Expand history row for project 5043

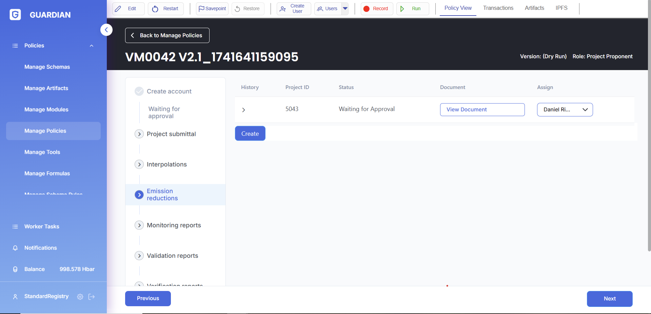tap(243, 110)
